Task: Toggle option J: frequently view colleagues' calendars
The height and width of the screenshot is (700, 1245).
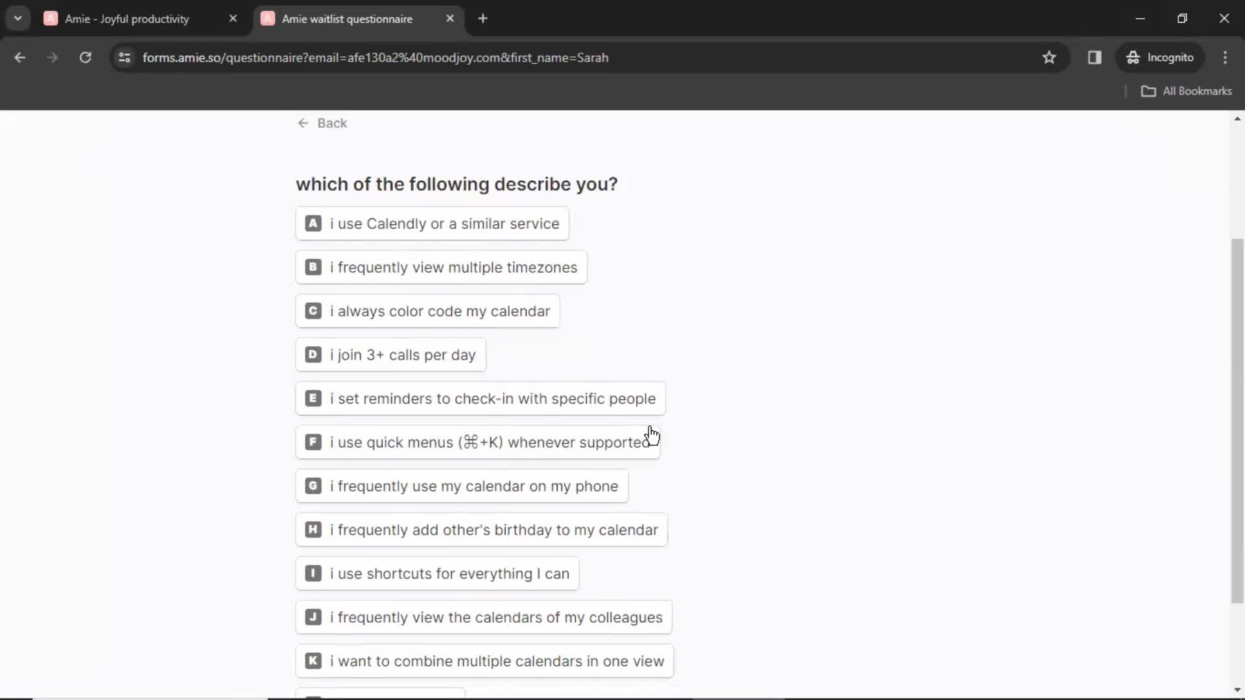Action: tap(484, 617)
